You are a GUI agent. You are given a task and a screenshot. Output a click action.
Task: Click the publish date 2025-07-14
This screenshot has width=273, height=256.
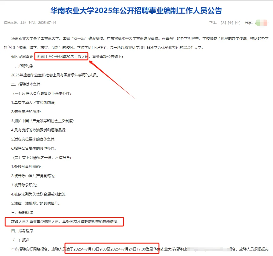(x=47, y=23)
